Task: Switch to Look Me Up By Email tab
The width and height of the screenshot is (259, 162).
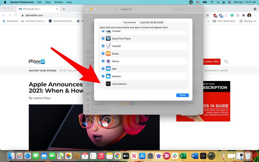Action: (x=151, y=22)
